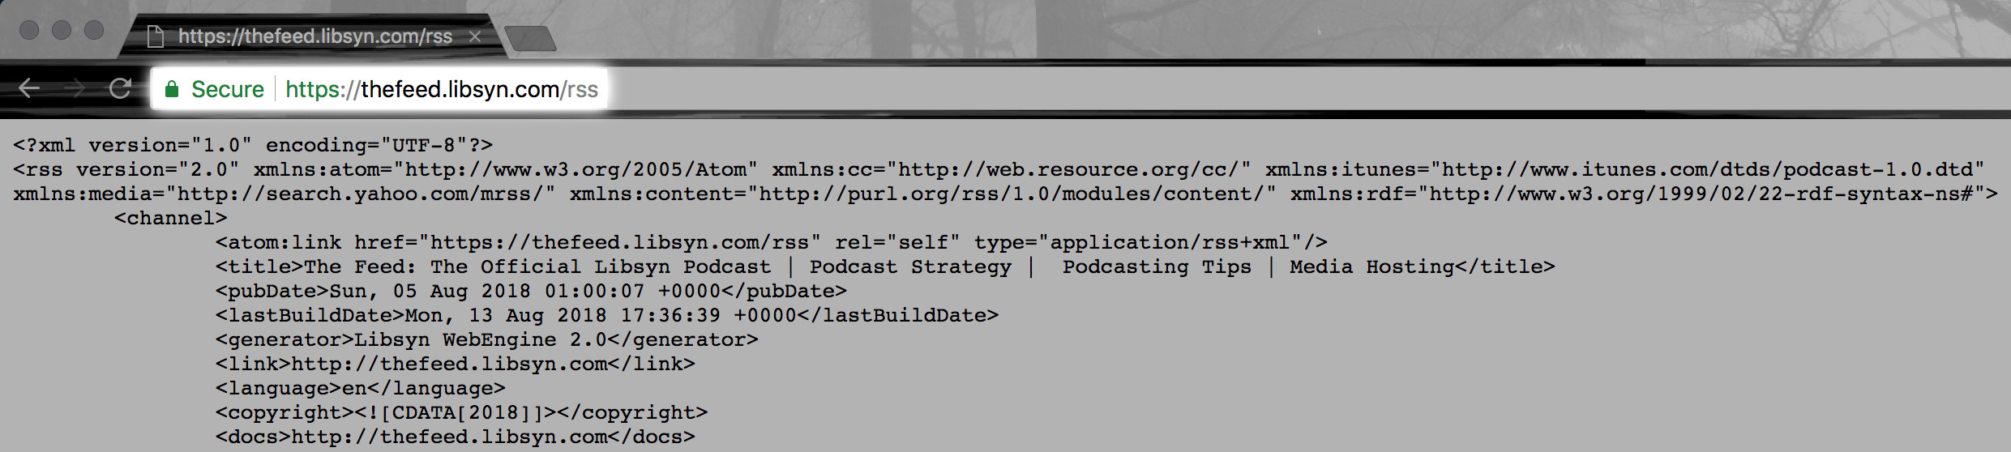The image size is (2011, 452).
Task: Click the window close circle
Action: pyautogui.click(x=29, y=30)
